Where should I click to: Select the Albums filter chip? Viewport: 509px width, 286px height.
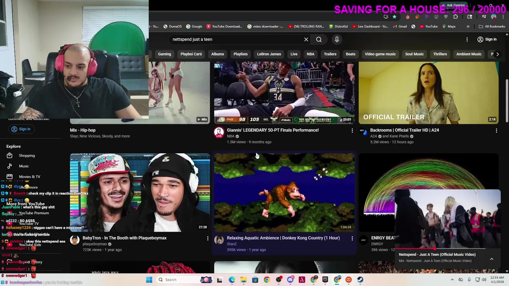click(218, 54)
